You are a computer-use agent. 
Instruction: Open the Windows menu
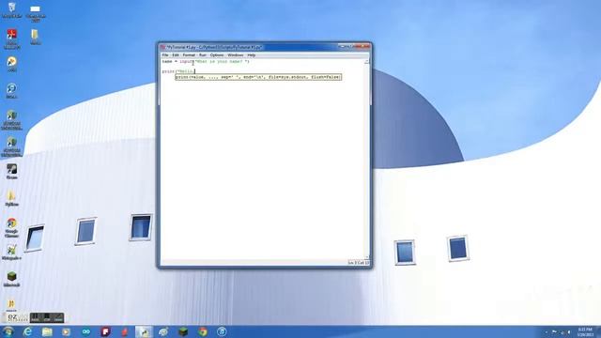click(236, 55)
